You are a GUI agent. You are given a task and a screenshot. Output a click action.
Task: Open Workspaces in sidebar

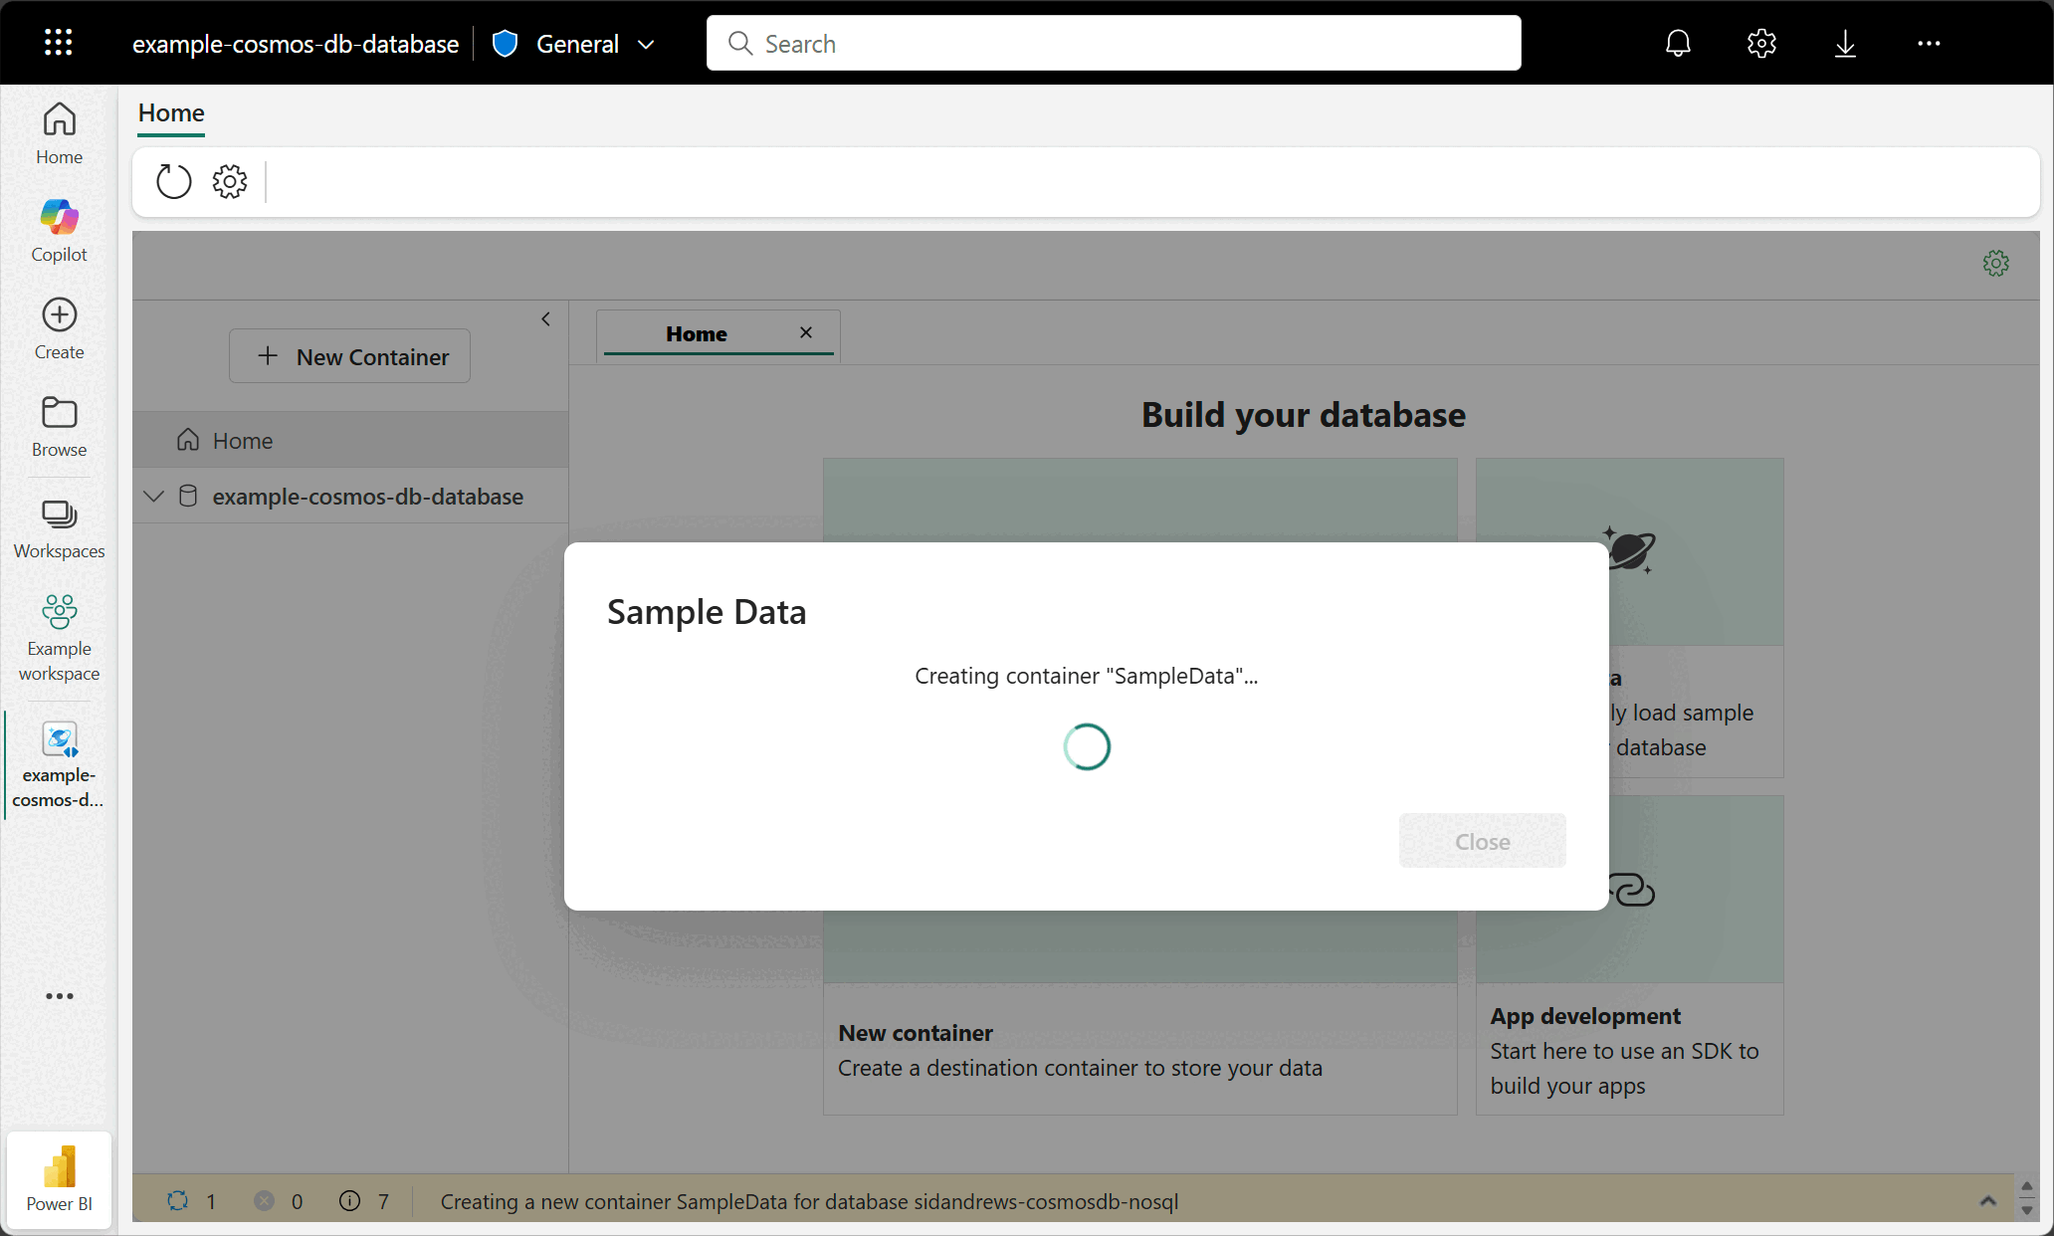pos(59,529)
